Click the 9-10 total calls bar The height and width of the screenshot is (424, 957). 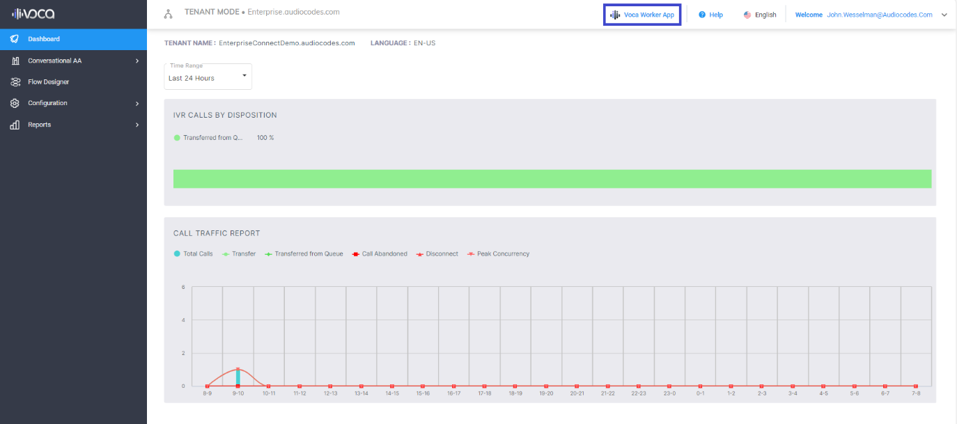click(x=238, y=377)
